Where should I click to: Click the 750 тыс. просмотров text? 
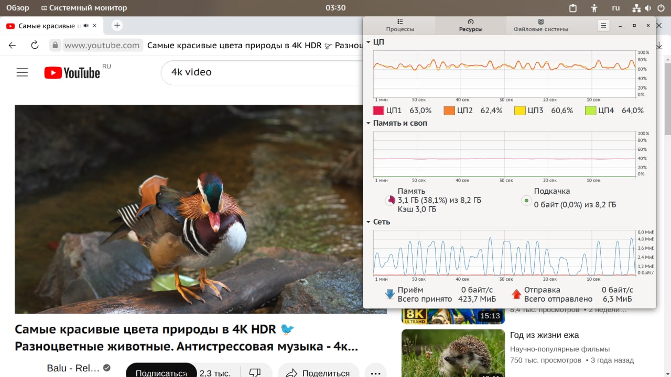(x=546, y=361)
